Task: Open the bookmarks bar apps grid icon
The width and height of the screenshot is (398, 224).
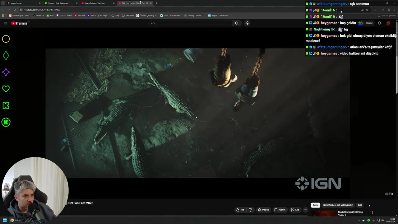Action: coord(3,15)
